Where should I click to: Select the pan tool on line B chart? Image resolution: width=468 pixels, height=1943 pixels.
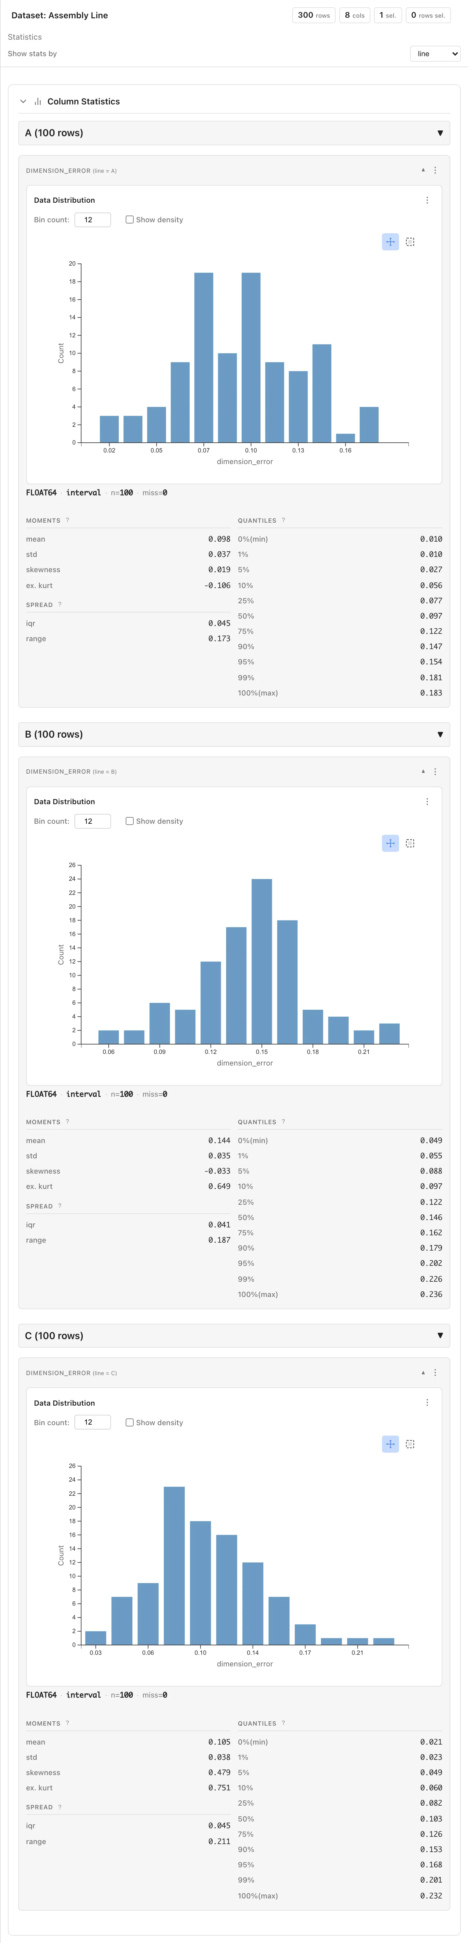tap(391, 843)
